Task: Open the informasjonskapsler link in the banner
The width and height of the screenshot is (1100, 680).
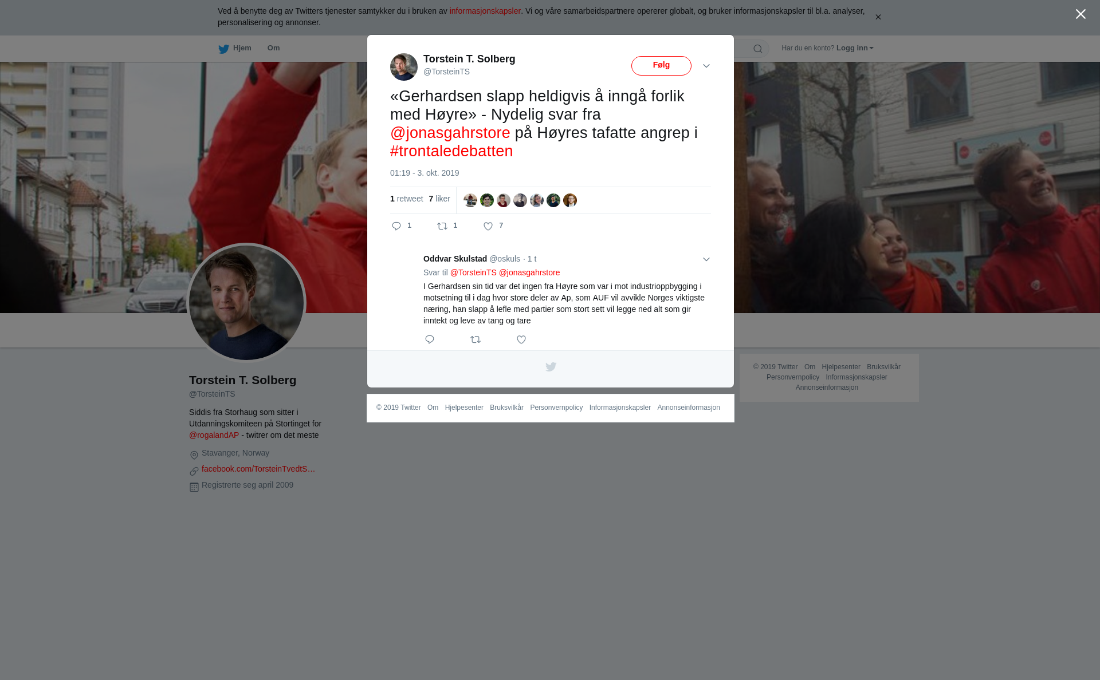Action: [485, 11]
